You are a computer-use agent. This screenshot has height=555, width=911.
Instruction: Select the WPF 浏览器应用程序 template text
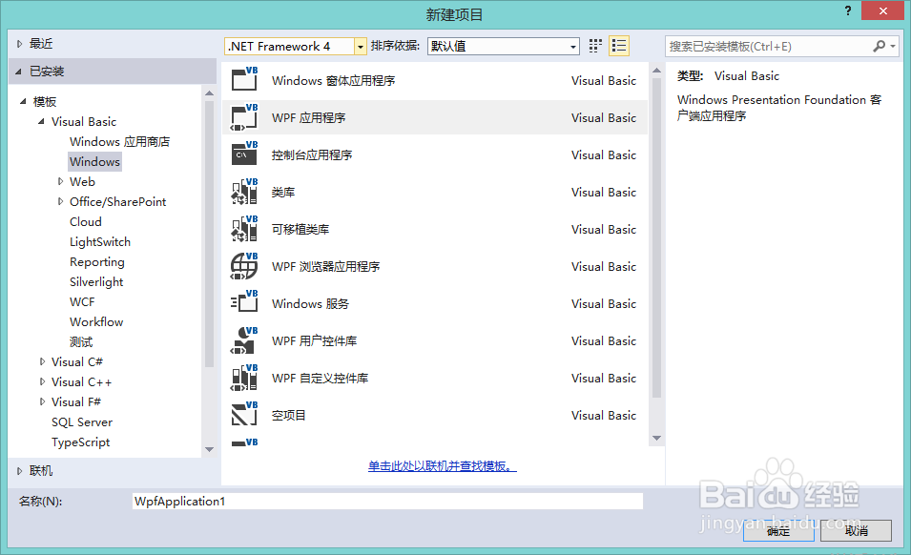pos(326,266)
